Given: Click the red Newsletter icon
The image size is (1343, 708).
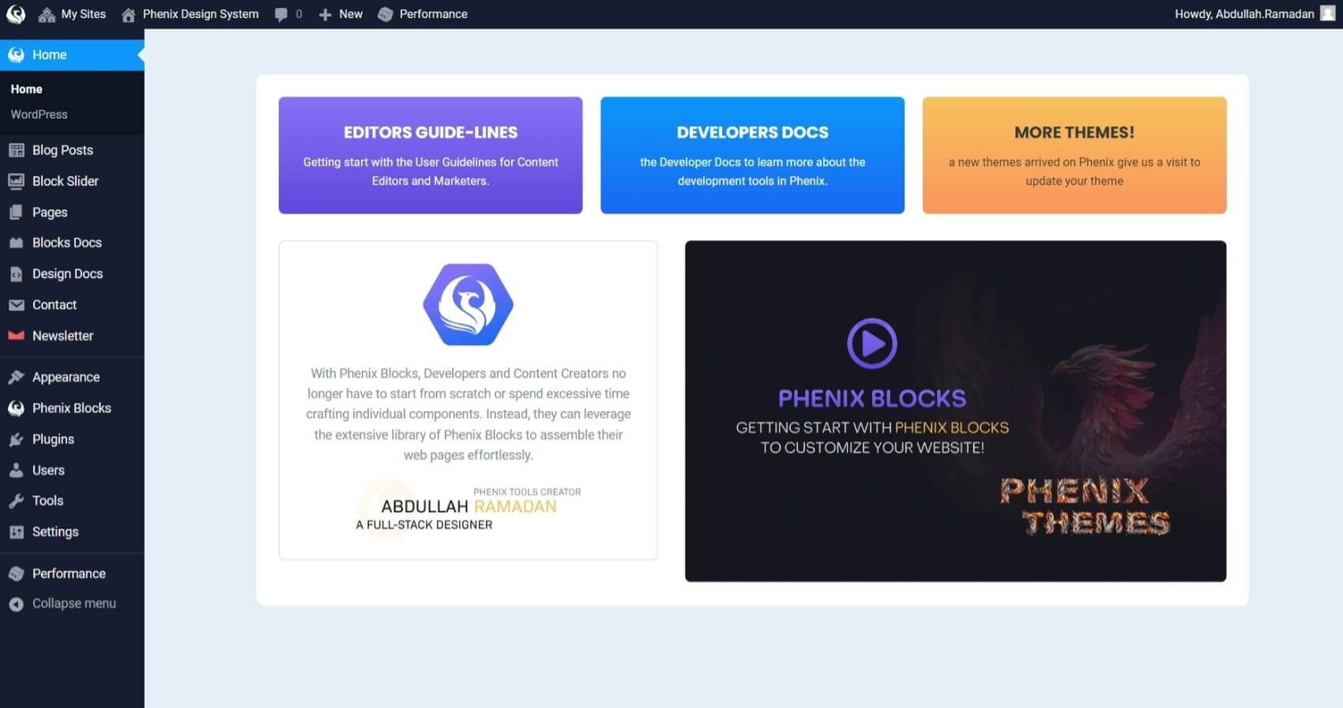Looking at the screenshot, I should coord(17,336).
